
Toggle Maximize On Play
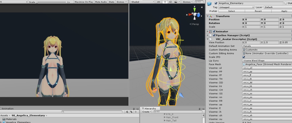click(x=84, y=2)
